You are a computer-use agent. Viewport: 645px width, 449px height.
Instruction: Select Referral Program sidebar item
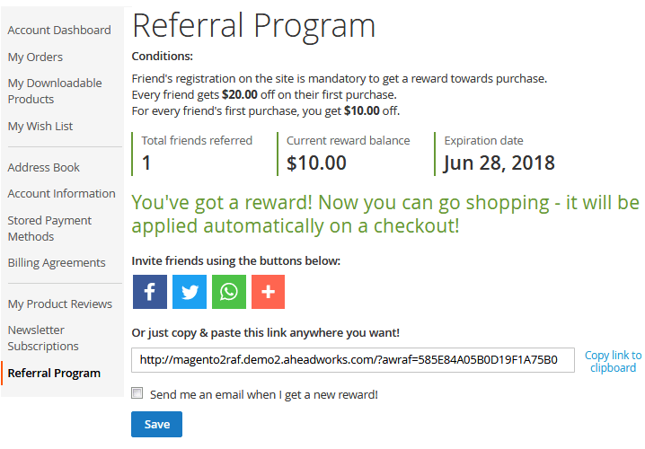(54, 373)
